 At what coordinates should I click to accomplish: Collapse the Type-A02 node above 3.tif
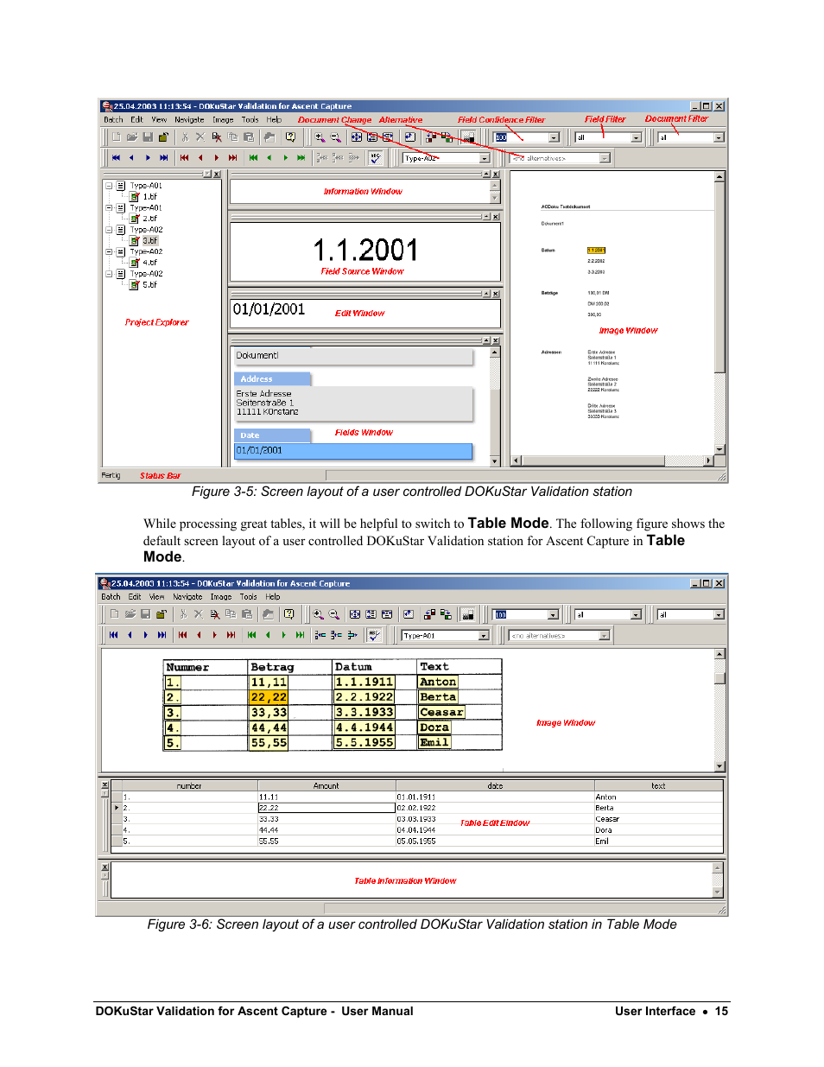coord(109,230)
